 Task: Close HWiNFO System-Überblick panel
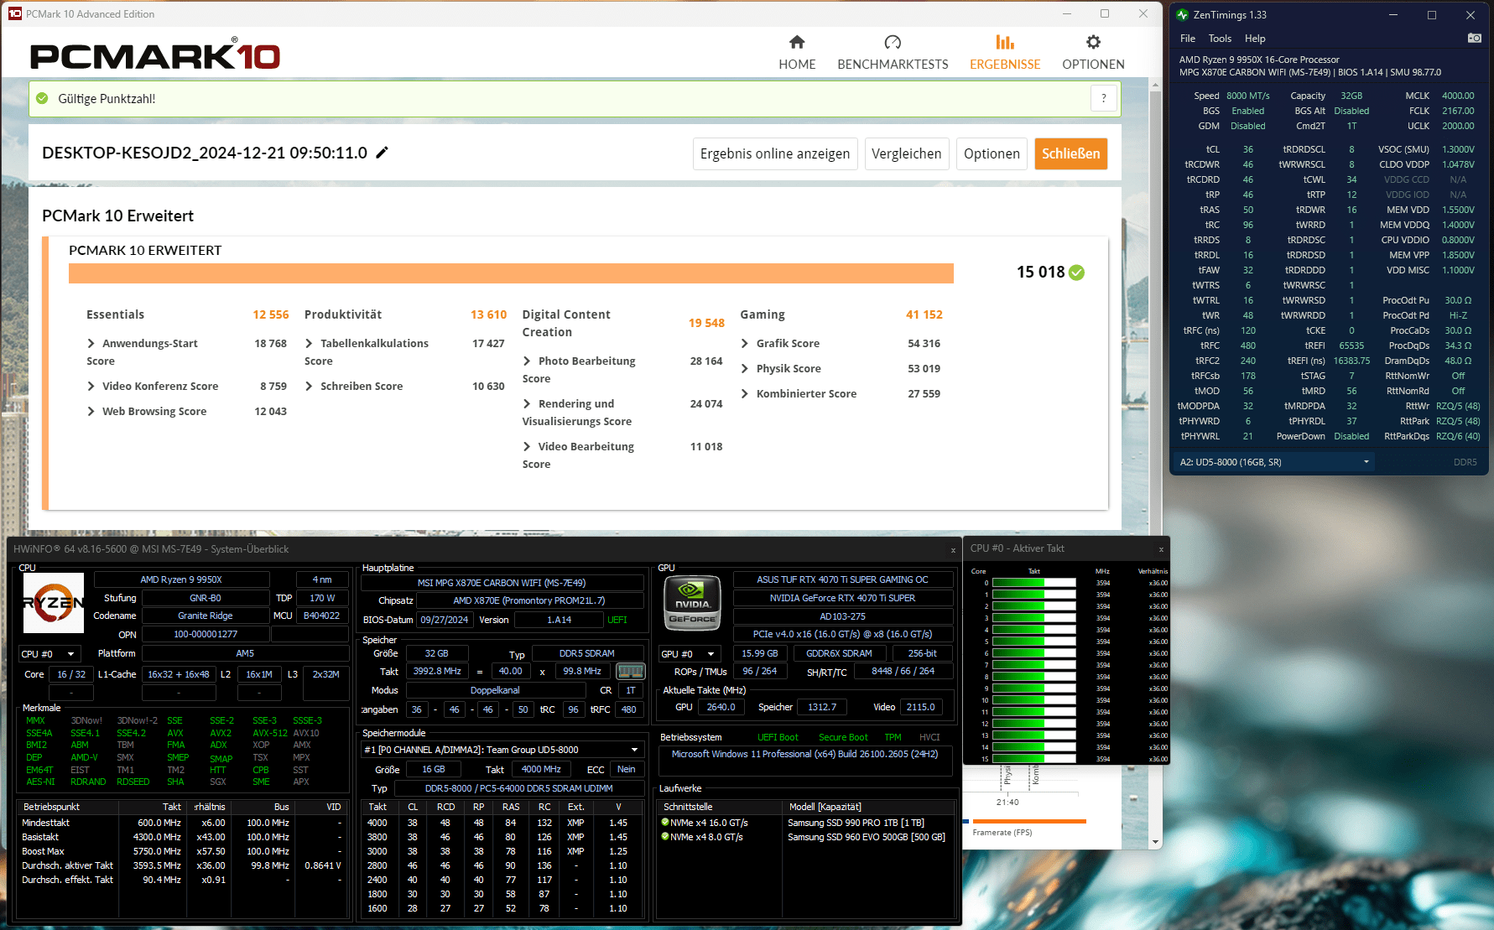(x=953, y=550)
